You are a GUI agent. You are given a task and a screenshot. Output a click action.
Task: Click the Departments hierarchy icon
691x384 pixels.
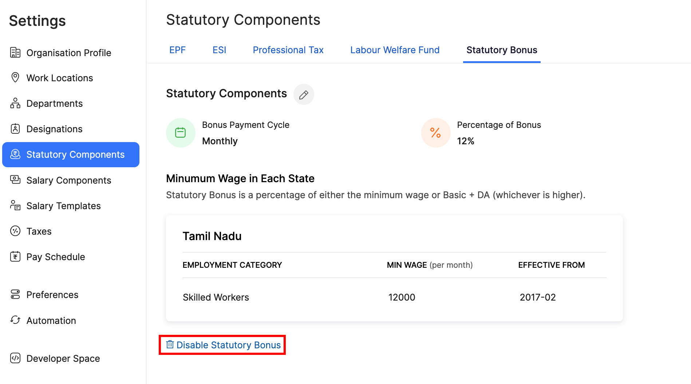click(x=15, y=103)
